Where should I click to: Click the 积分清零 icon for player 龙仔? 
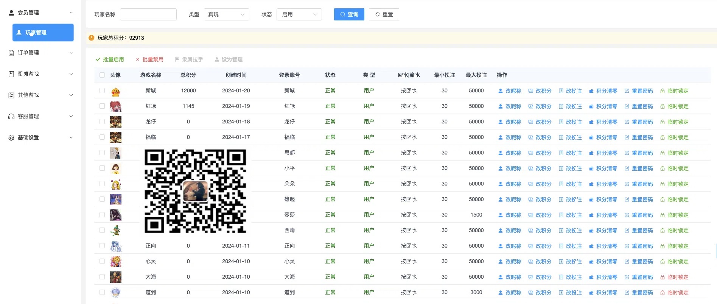591,122
